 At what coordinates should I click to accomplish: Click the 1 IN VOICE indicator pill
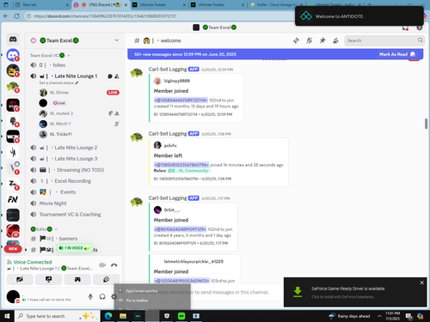pos(75,248)
